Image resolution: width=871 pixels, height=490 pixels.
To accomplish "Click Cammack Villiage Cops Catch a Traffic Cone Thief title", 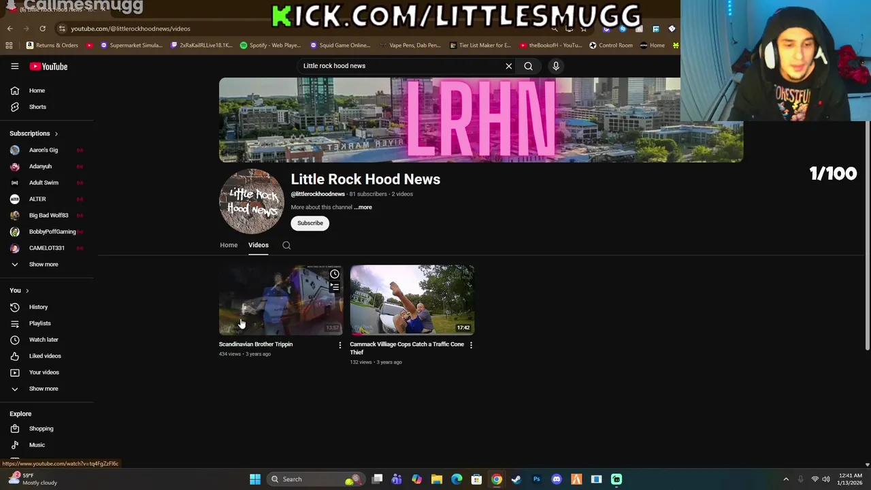I will pos(407,348).
